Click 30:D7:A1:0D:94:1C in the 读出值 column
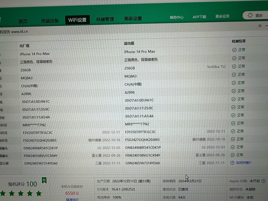The image size is (268, 201). tap(139, 100)
